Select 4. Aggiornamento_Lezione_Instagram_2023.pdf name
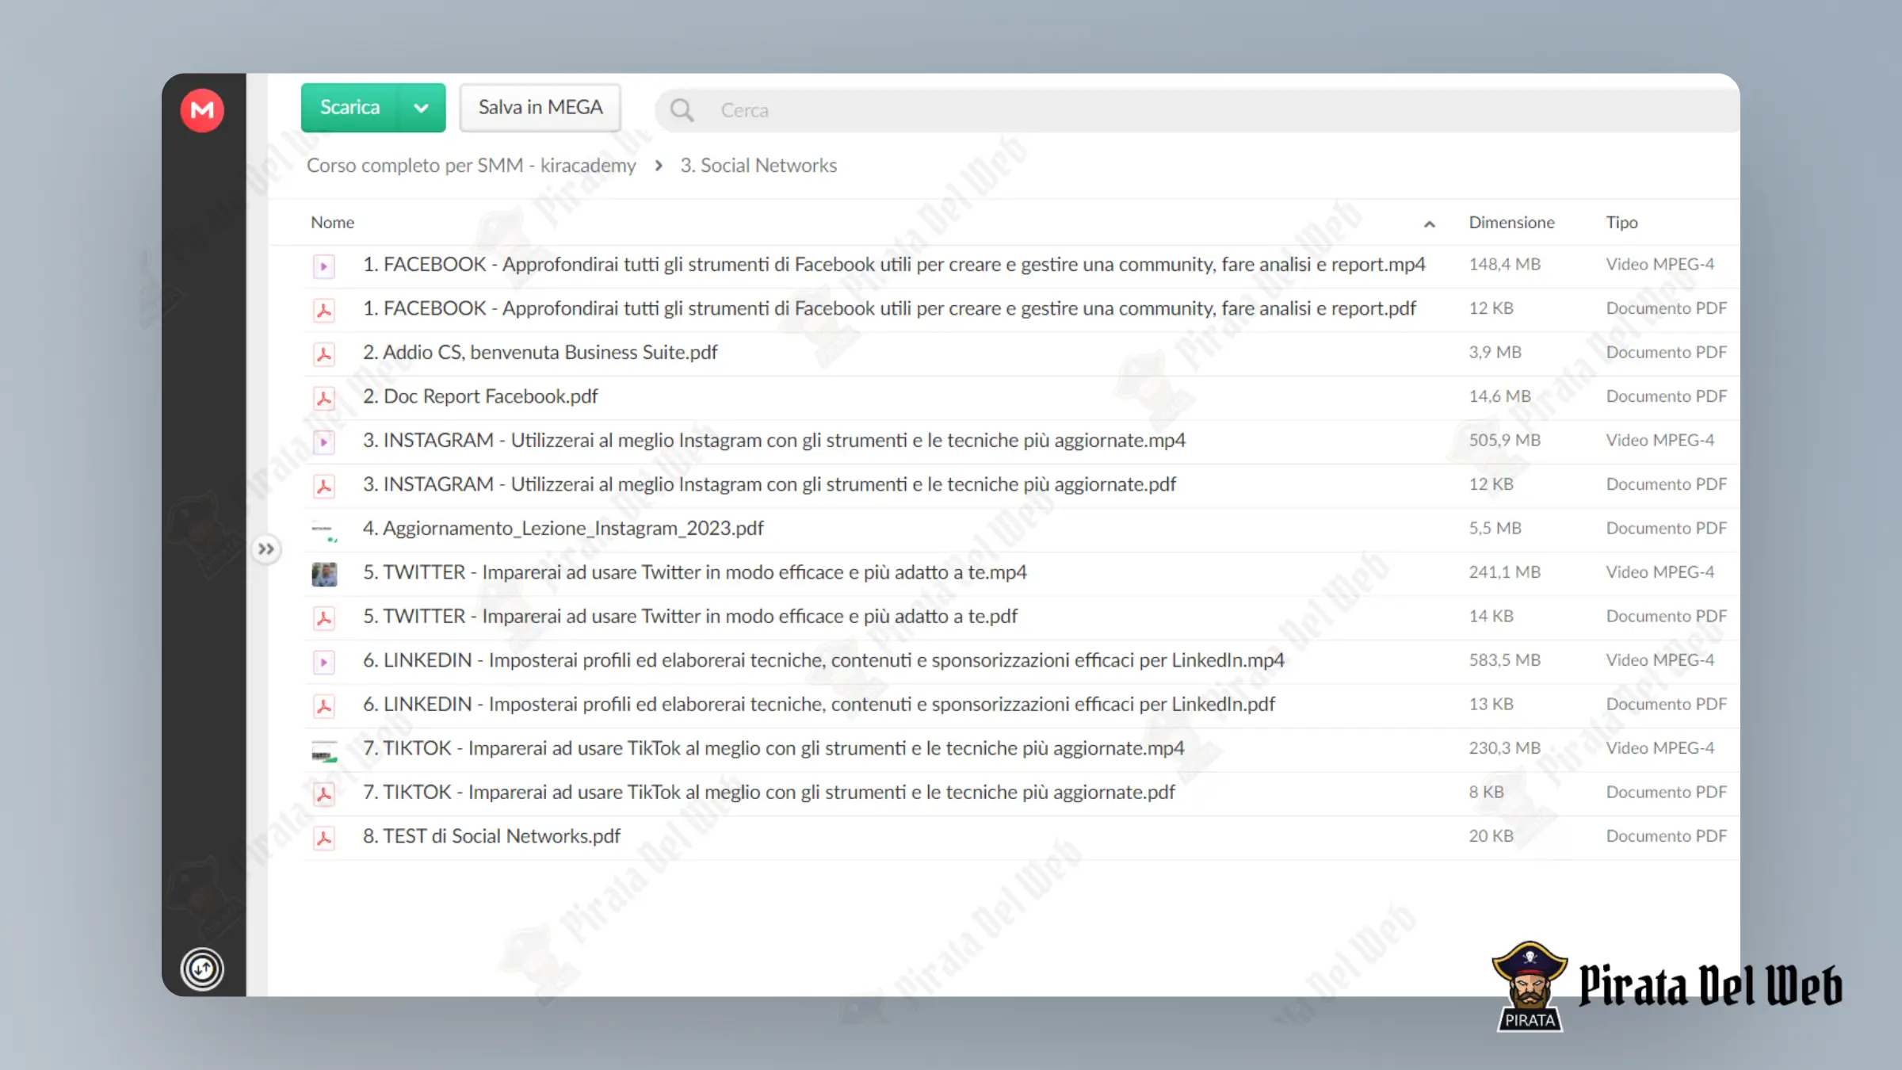 coord(563,528)
